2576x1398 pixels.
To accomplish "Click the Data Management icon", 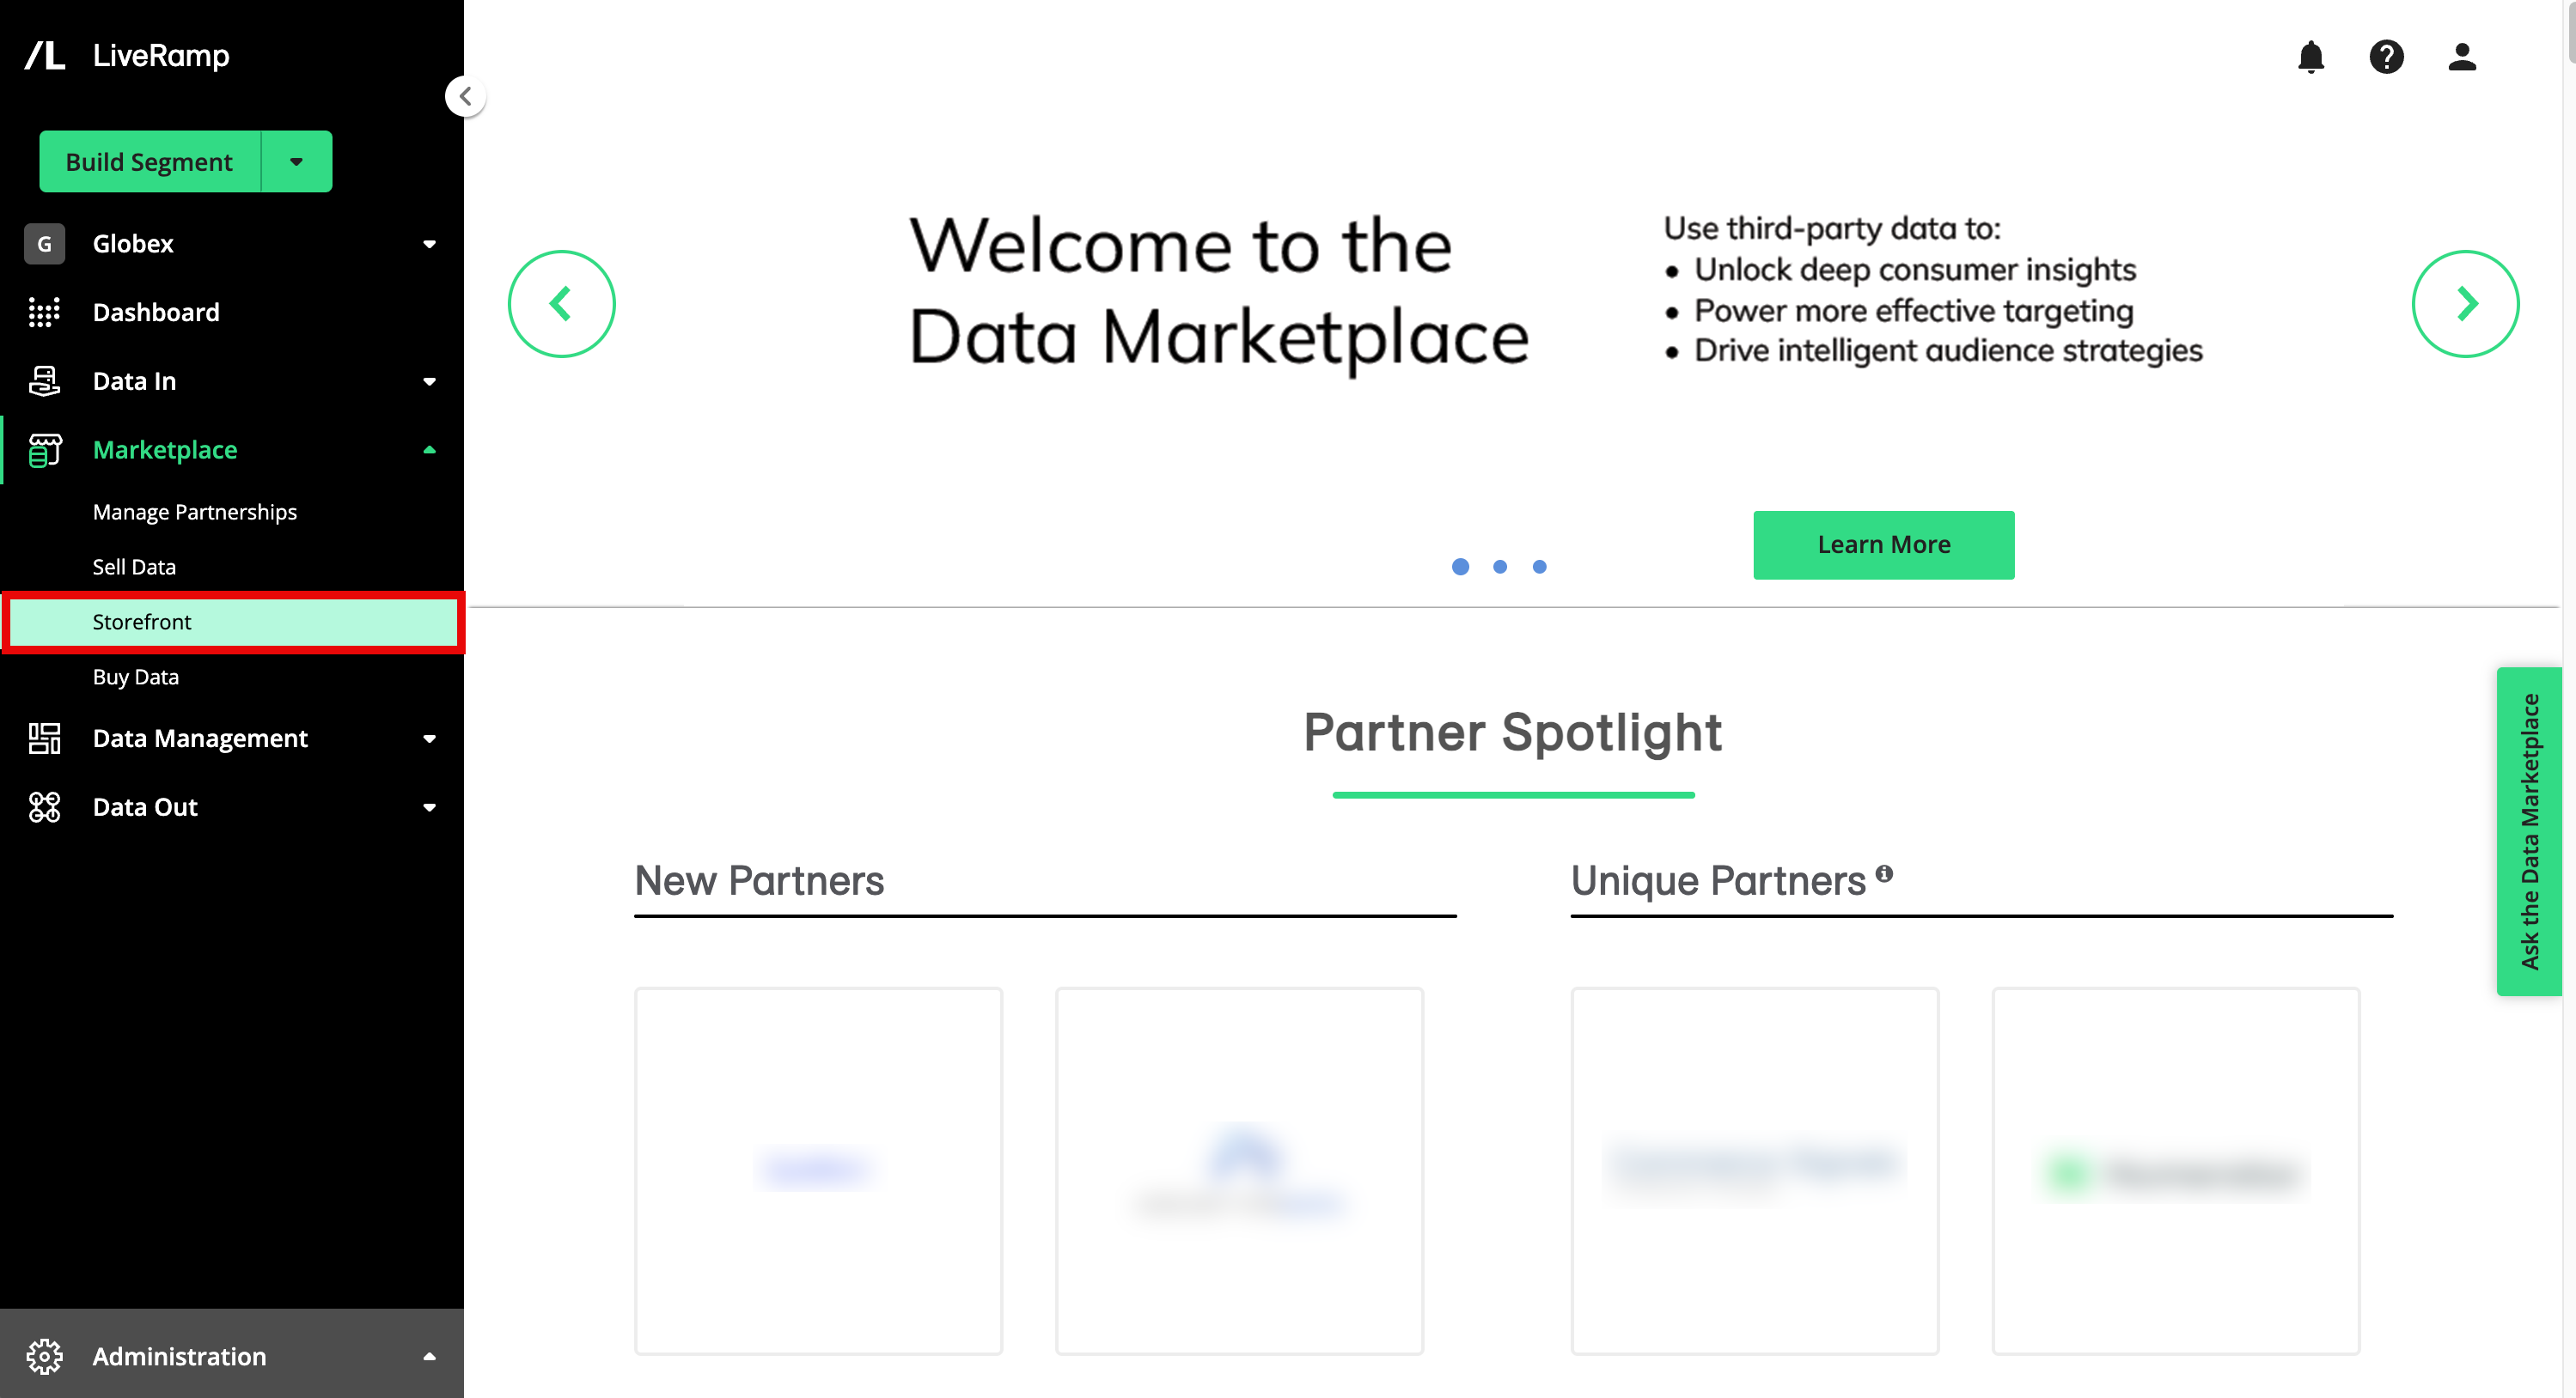I will [44, 739].
